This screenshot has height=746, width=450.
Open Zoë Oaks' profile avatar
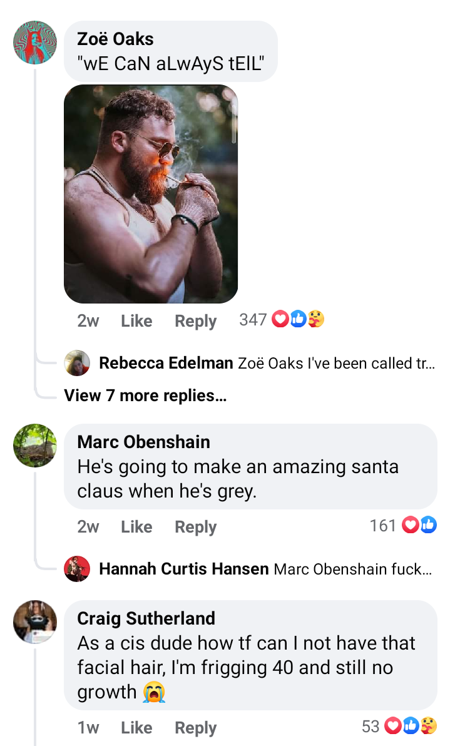pyautogui.click(x=35, y=42)
